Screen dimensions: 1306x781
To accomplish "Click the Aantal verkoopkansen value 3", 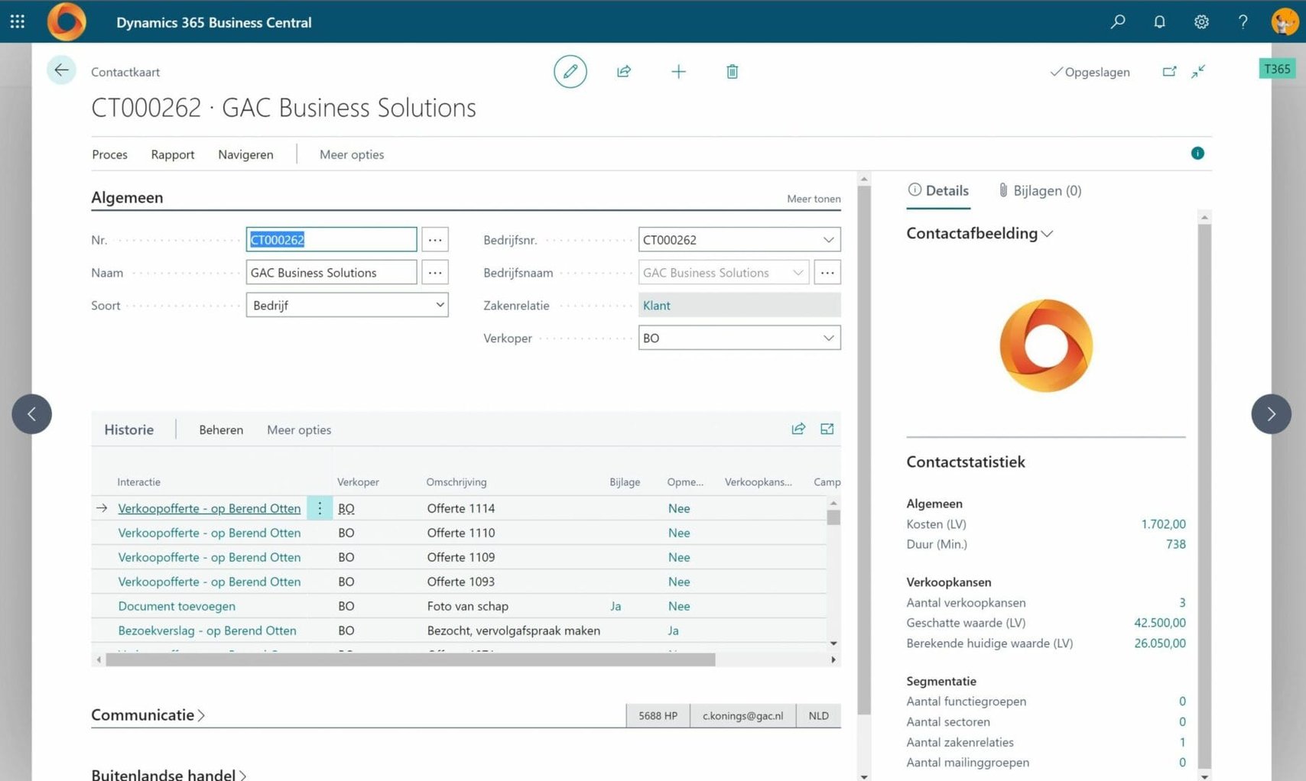I will [1182, 602].
